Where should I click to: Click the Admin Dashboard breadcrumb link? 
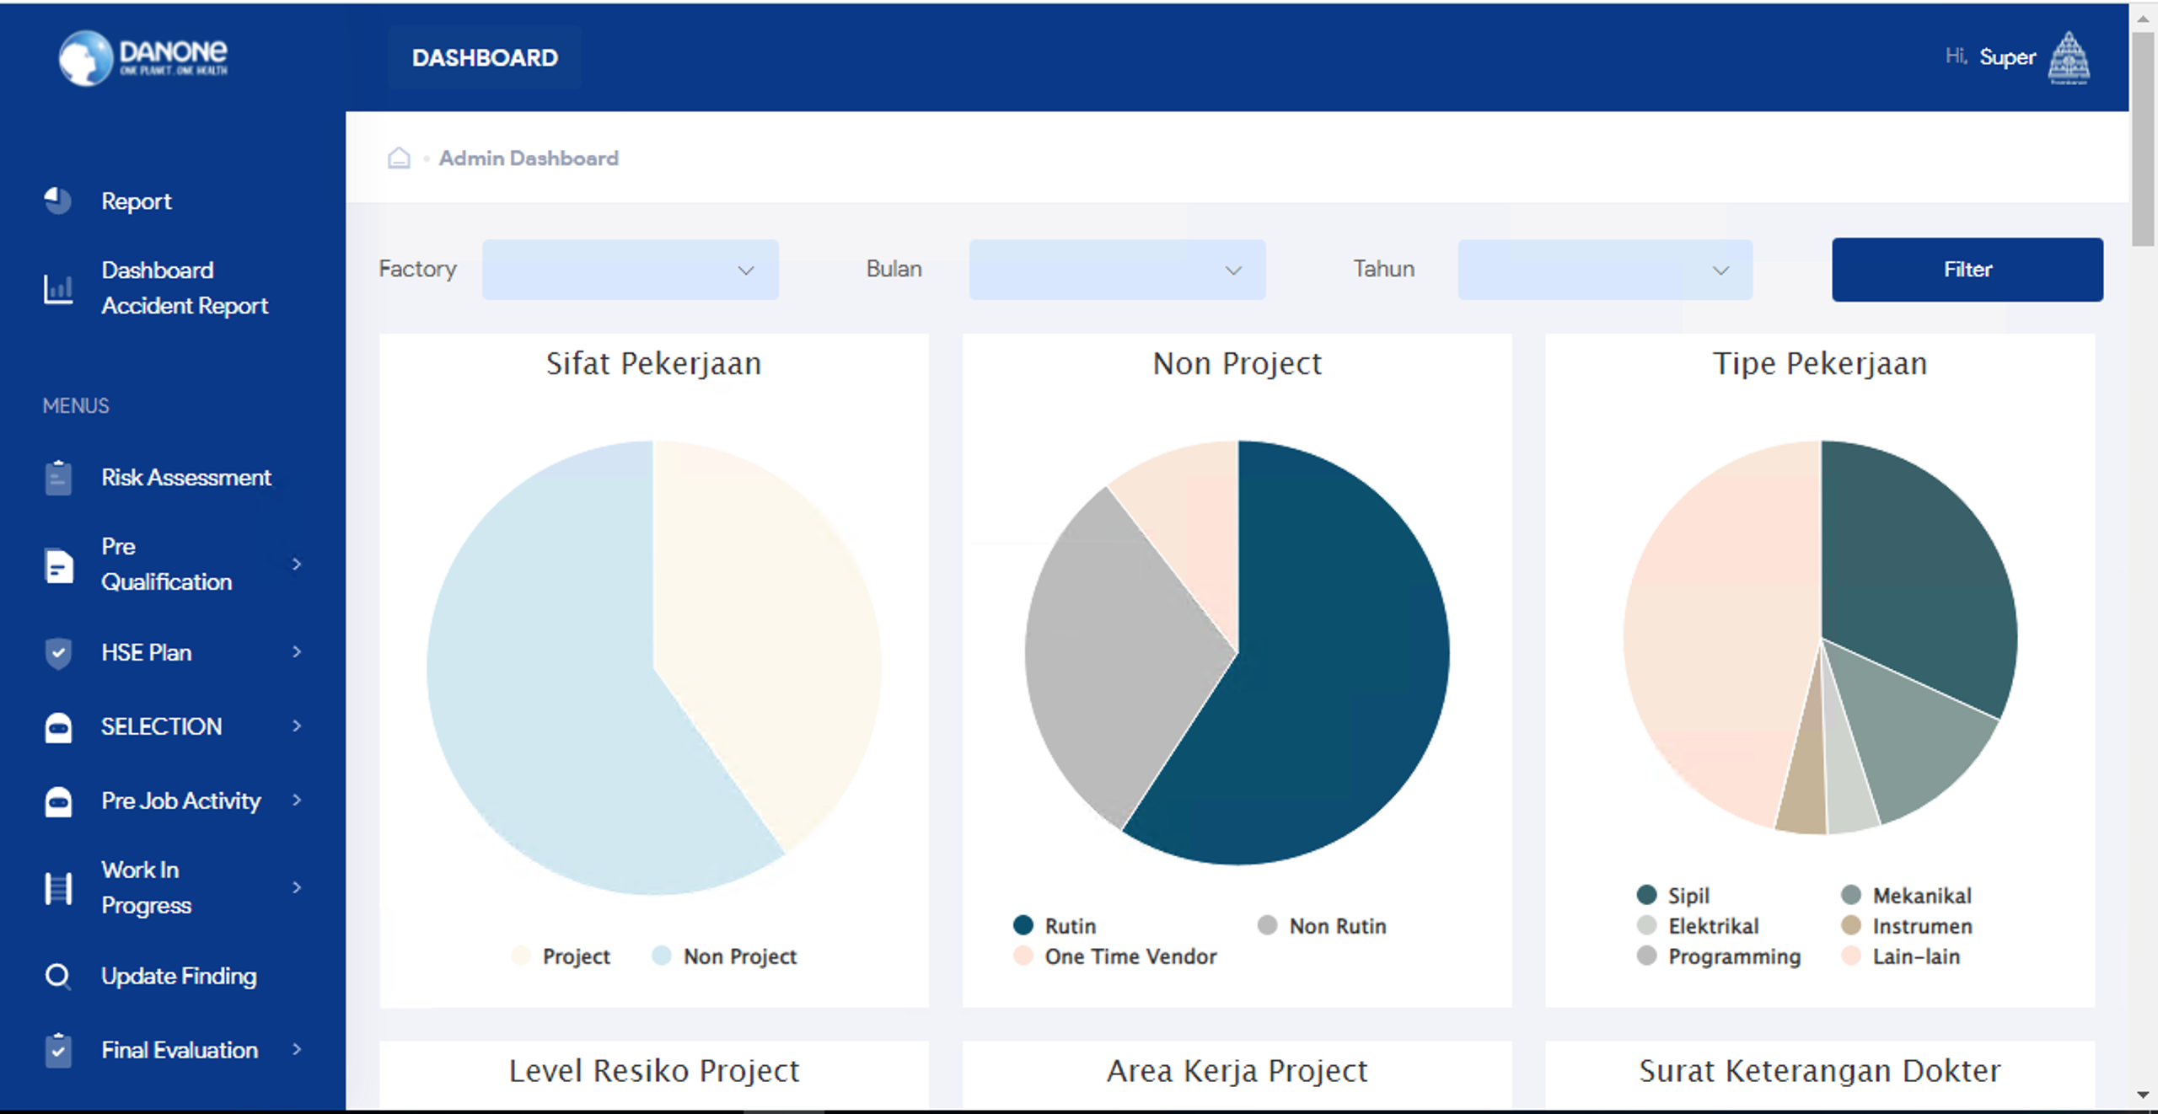click(529, 158)
